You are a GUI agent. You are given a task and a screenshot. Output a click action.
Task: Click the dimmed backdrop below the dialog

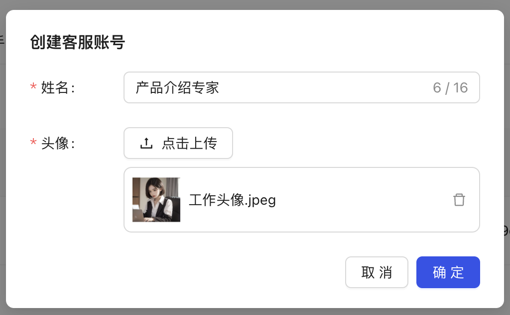[x=255, y=312]
